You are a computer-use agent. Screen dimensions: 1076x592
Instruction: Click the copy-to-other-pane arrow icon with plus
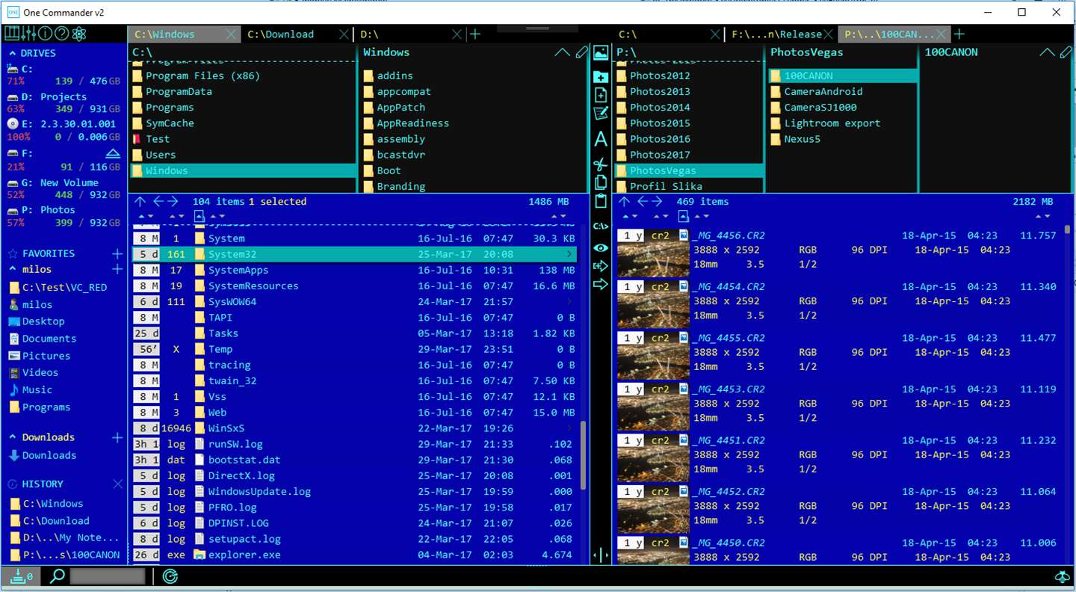coord(601,266)
